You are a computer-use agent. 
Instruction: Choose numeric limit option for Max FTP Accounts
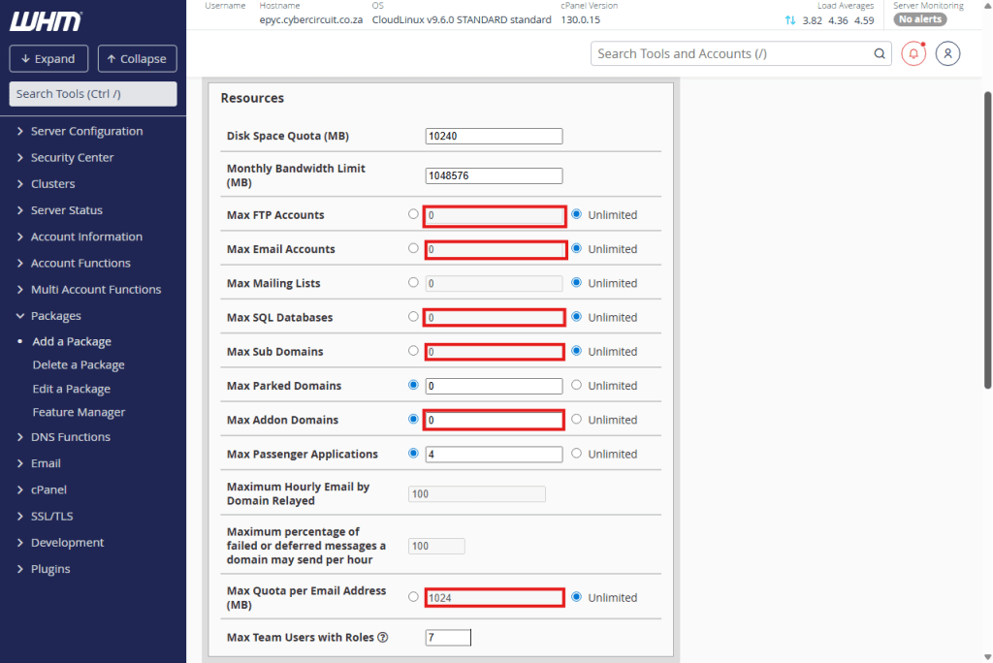pyautogui.click(x=414, y=214)
